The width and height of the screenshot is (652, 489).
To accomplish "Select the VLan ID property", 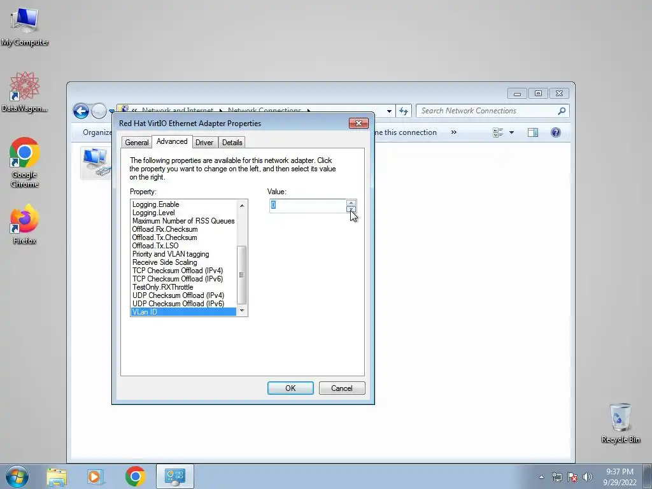I will 183,312.
